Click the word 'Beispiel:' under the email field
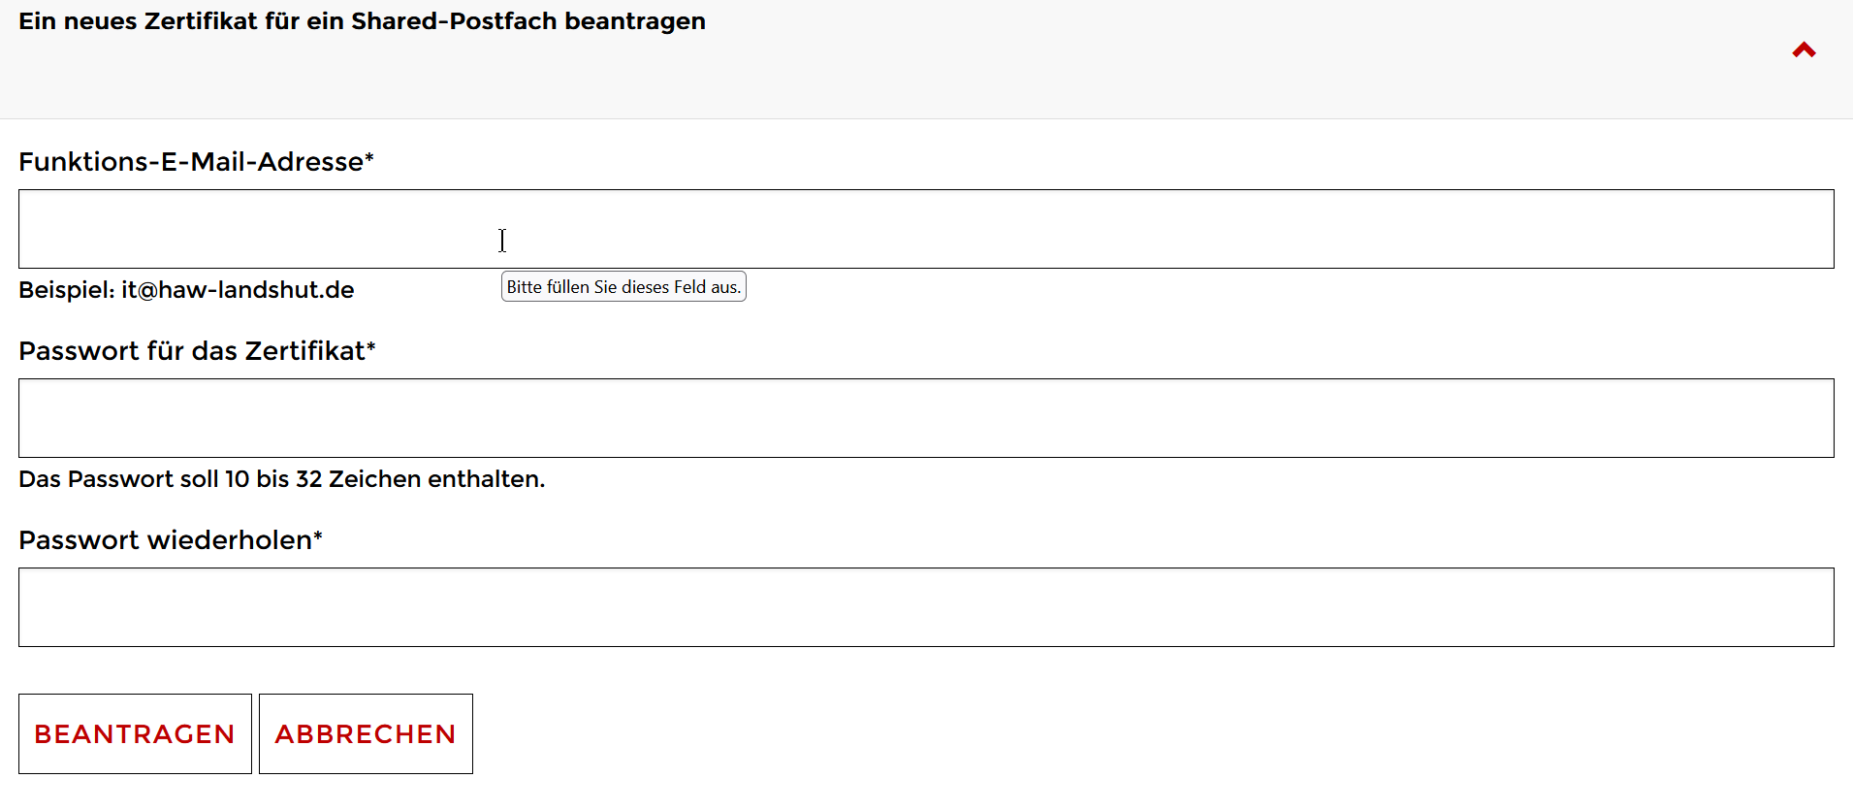Screen dimensions: 1853x811 (67, 290)
